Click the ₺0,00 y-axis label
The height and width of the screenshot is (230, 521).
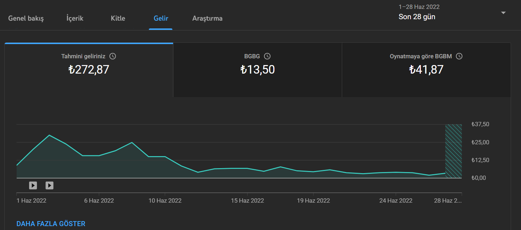[479, 178]
